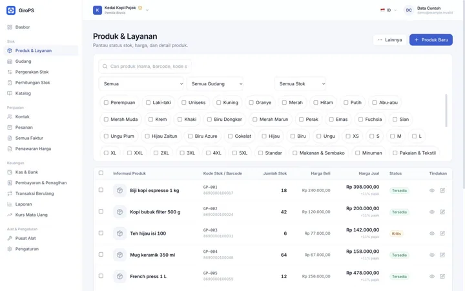The image size is (465, 291).
Task: Click the Kritis status badge
Action: (396, 233)
